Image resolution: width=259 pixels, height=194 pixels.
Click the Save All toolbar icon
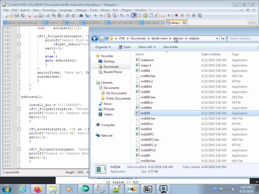point(23,15)
